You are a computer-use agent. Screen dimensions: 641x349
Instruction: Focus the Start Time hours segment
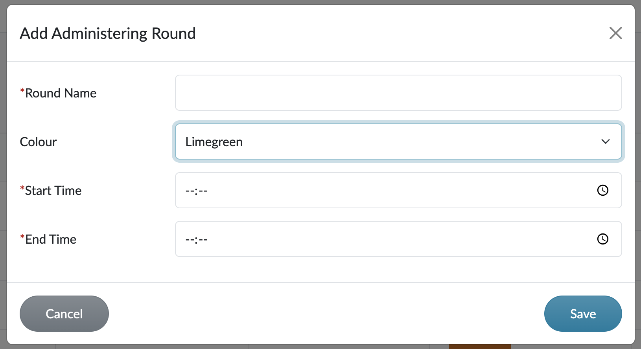[x=190, y=191]
